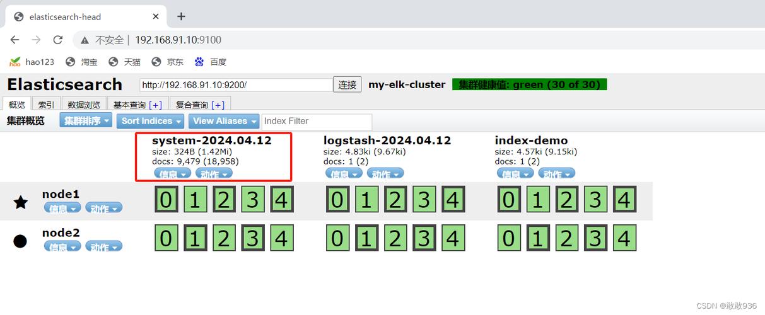Open the hao123 bookmark

click(x=32, y=62)
